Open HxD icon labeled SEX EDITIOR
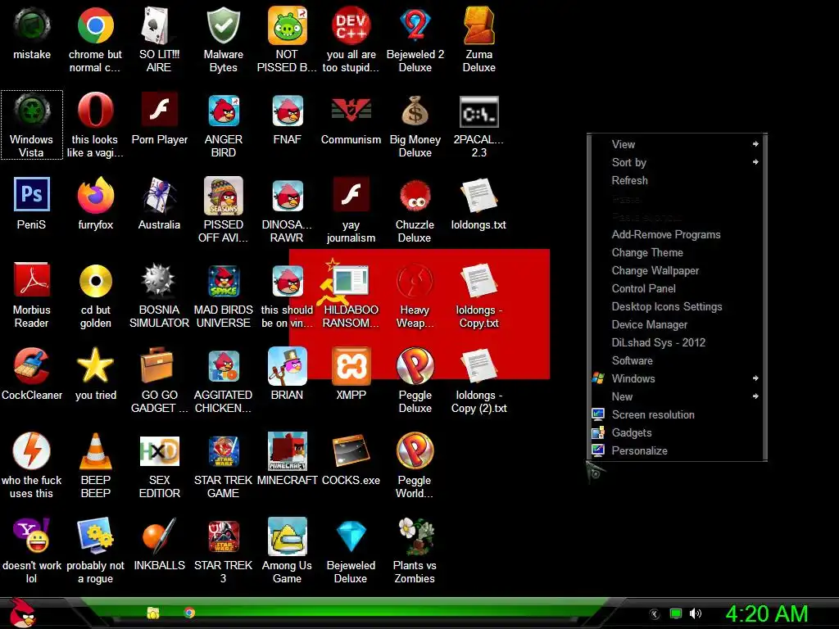 click(x=160, y=451)
